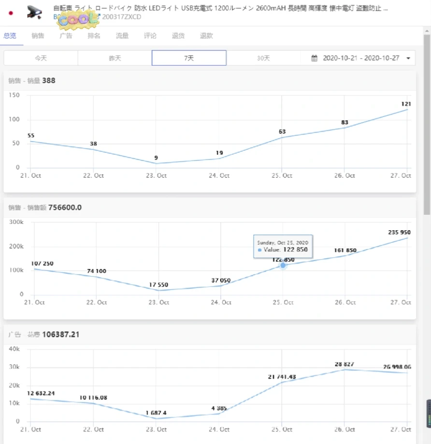Open the 退货 returns tab
This screenshot has width=431, height=444.
178,36
